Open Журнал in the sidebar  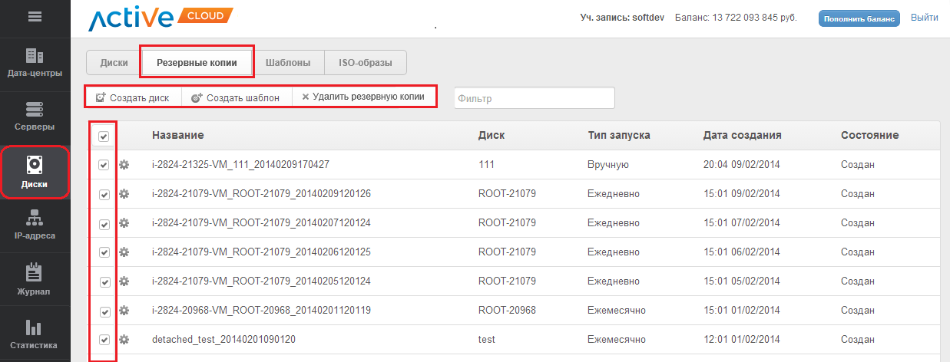tap(35, 281)
